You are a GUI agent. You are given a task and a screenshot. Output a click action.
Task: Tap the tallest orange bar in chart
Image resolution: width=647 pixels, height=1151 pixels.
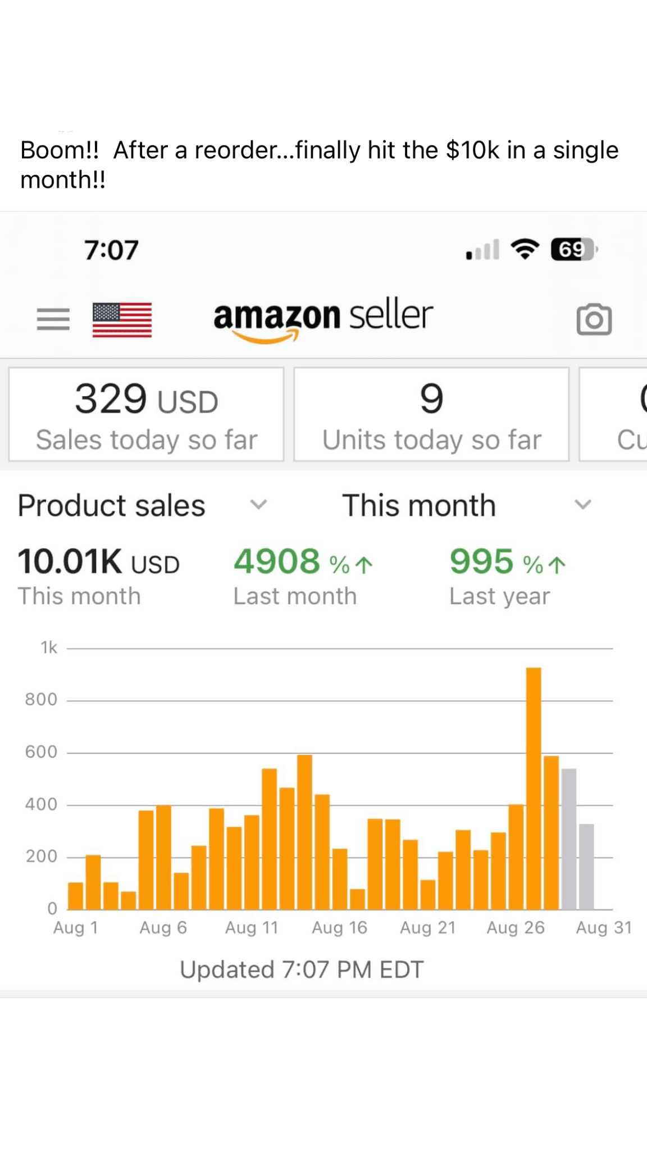pyautogui.click(x=534, y=787)
